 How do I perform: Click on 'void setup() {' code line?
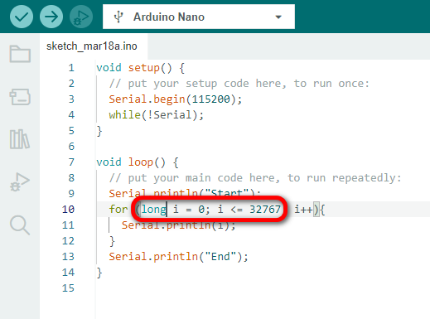tap(141, 68)
